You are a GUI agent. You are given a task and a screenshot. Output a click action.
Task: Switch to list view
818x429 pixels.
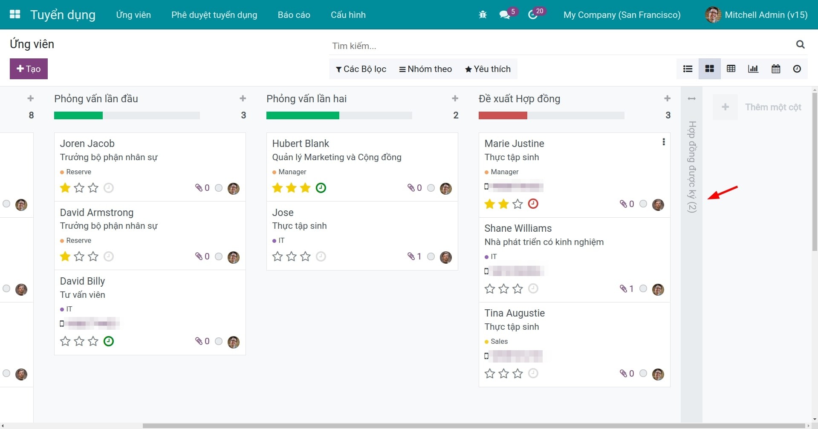pyautogui.click(x=687, y=69)
